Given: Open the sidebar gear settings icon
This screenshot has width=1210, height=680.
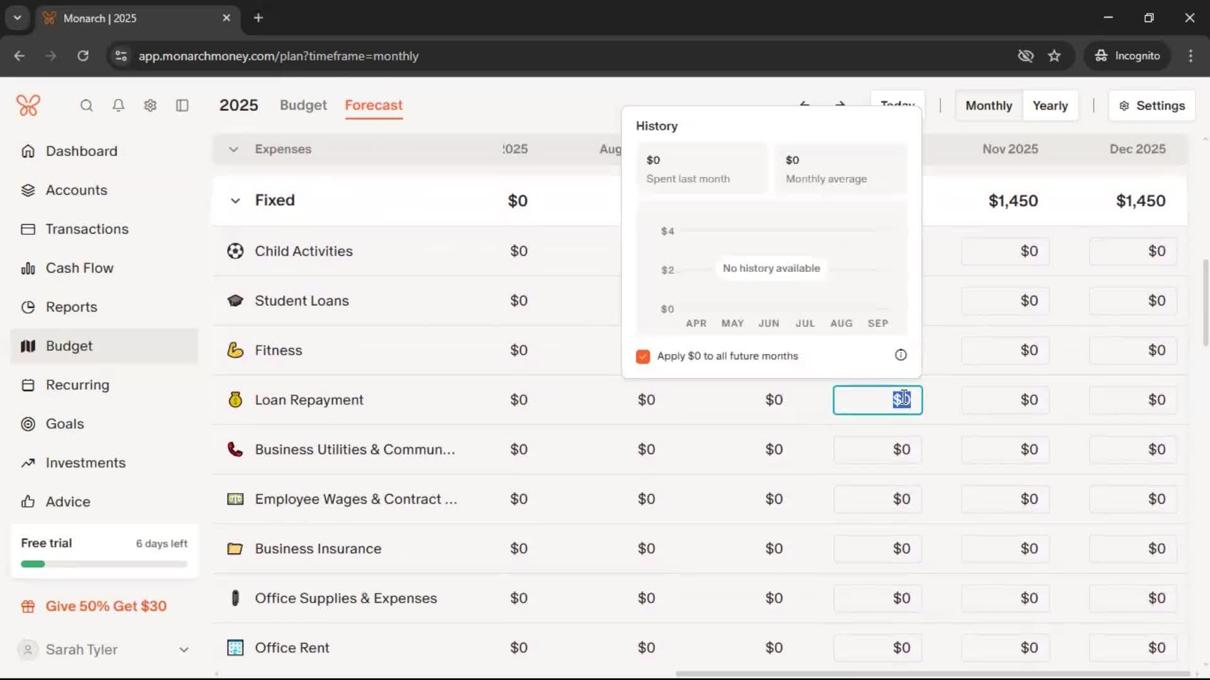Looking at the screenshot, I should coord(150,106).
